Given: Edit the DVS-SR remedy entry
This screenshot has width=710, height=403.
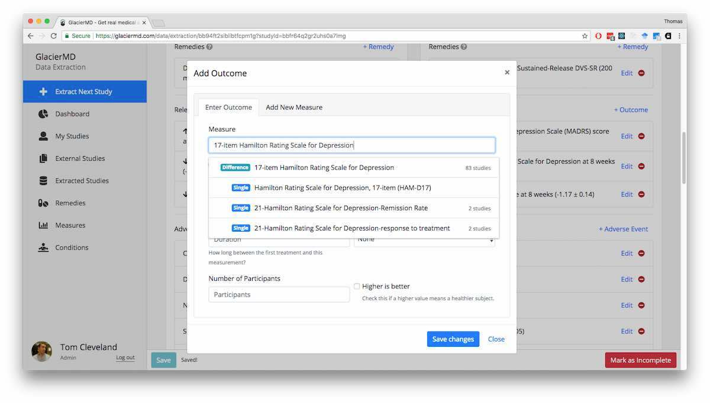Looking at the screenshot, I should [x=627, y=73].
